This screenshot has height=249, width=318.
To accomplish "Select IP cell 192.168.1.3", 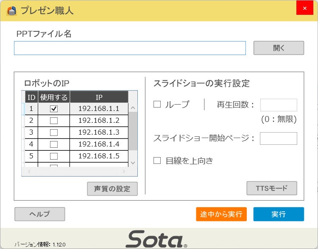I will pyautogui.click(x=99, y=133).
